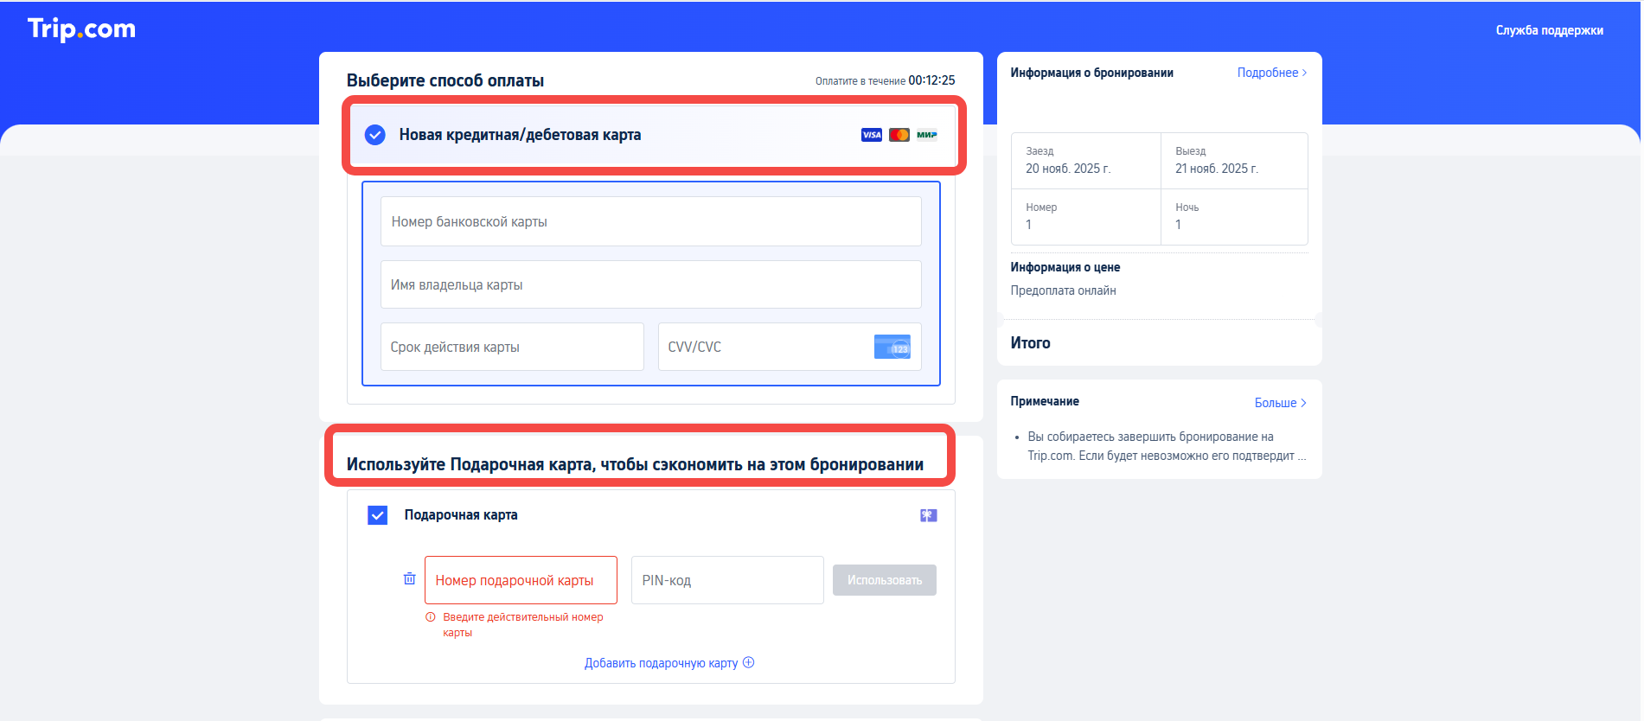The height and width of the screenshot is (721, 1644).
Task: Focus the CVV/CVC field
Action: (x=790, y=347)
